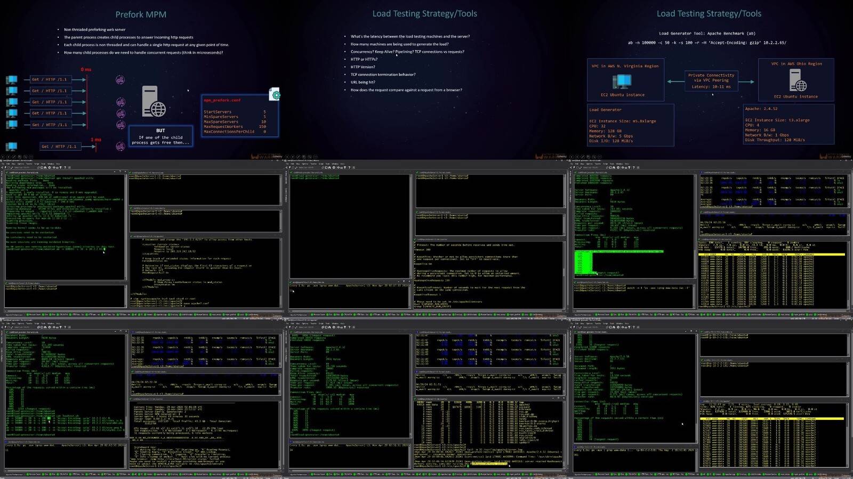Image resolution: width=853 pixels, height=479 pixels.
Task: Select the 'Network B/w: 1 Gbps' line
Action: [x=767, y=135]
